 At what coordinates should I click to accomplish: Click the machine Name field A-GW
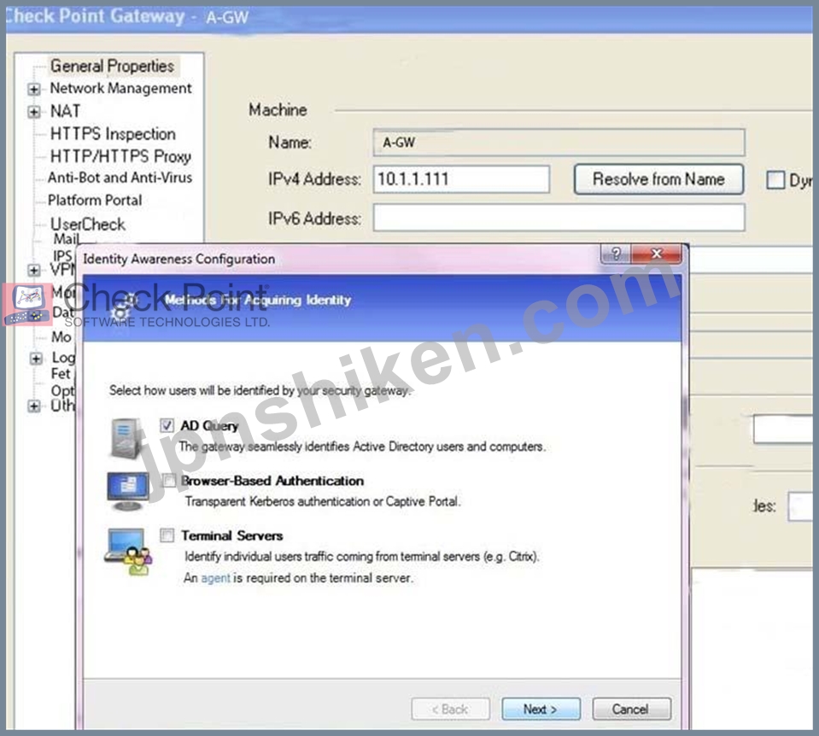click(x=559, y=142)
